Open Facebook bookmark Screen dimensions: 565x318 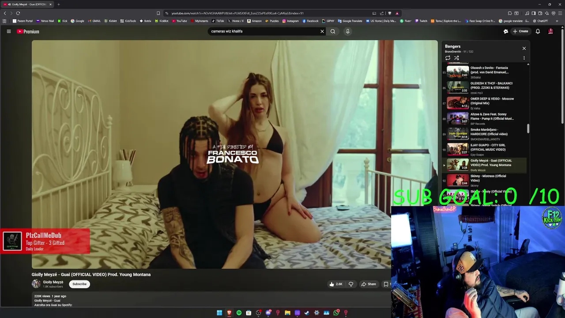[310, 21]
